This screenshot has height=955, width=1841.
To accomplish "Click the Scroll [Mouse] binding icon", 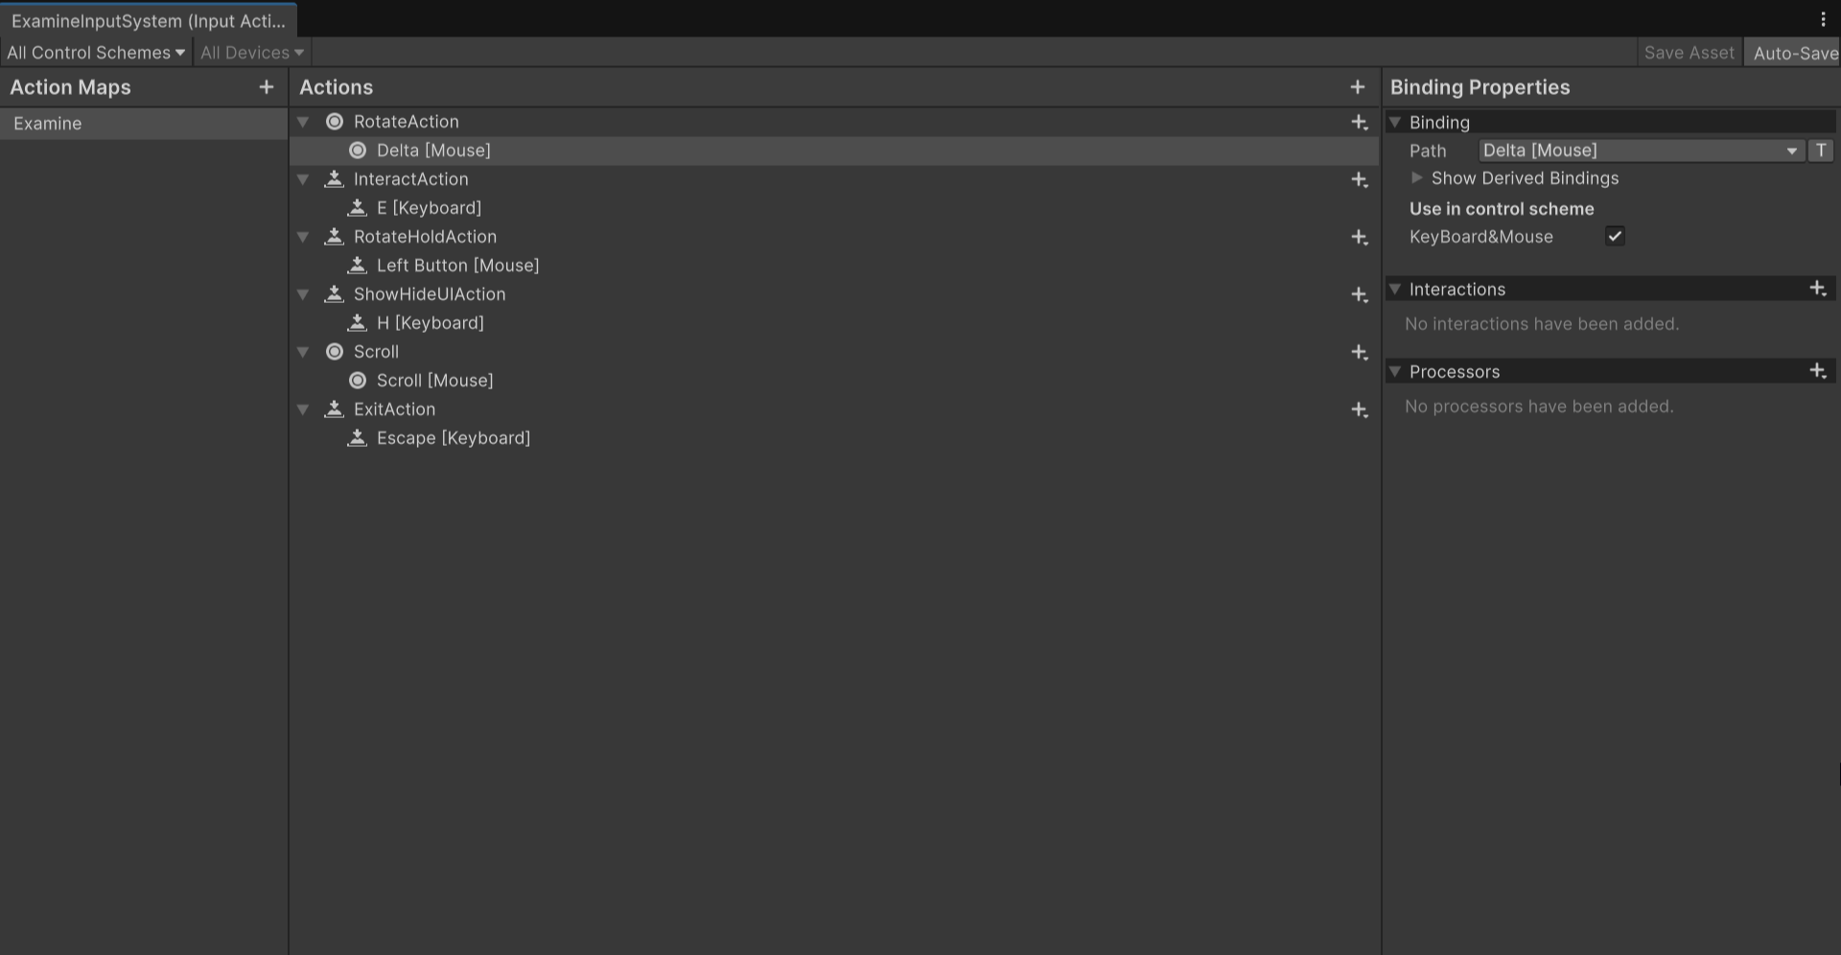I will pyautogui.click(x=358, y=381).
